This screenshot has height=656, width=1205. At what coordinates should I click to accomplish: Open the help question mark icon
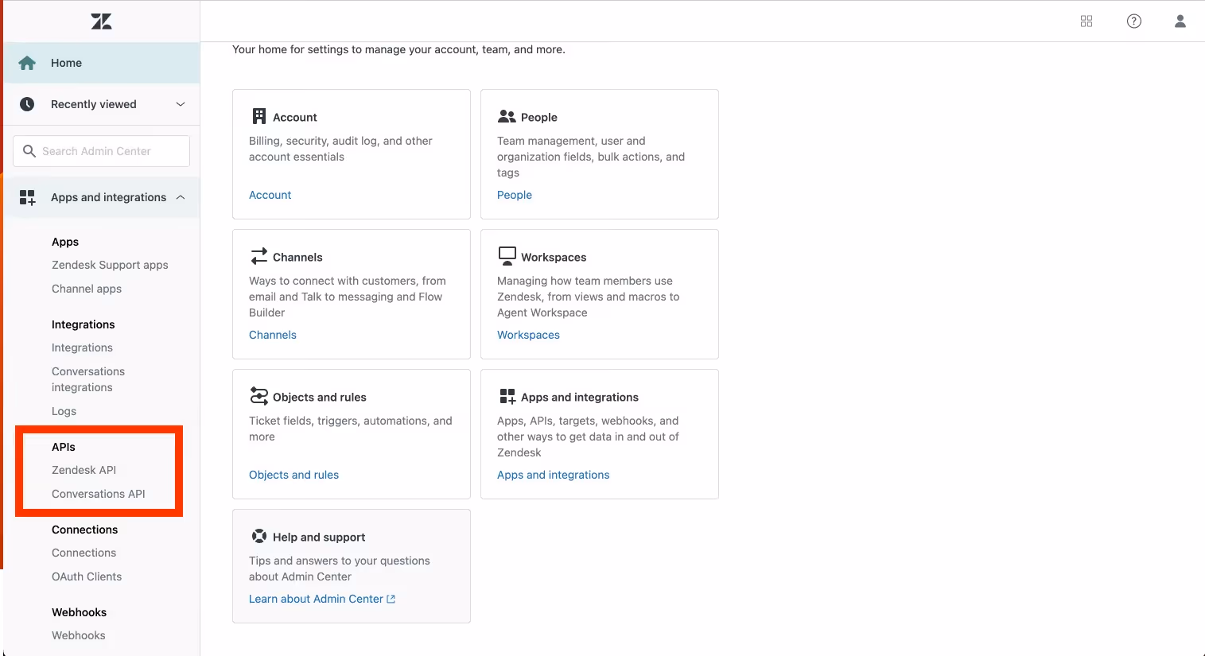(x=1134, y=21)
